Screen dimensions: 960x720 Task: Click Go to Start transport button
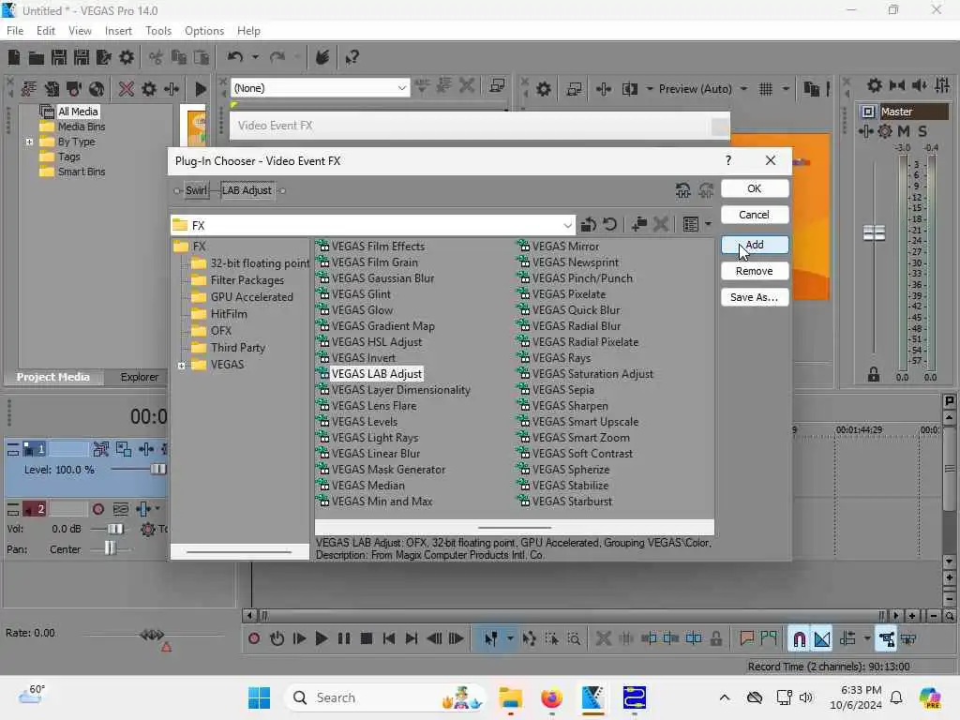[389, 639]
